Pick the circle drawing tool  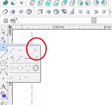(x=3, y=63)
